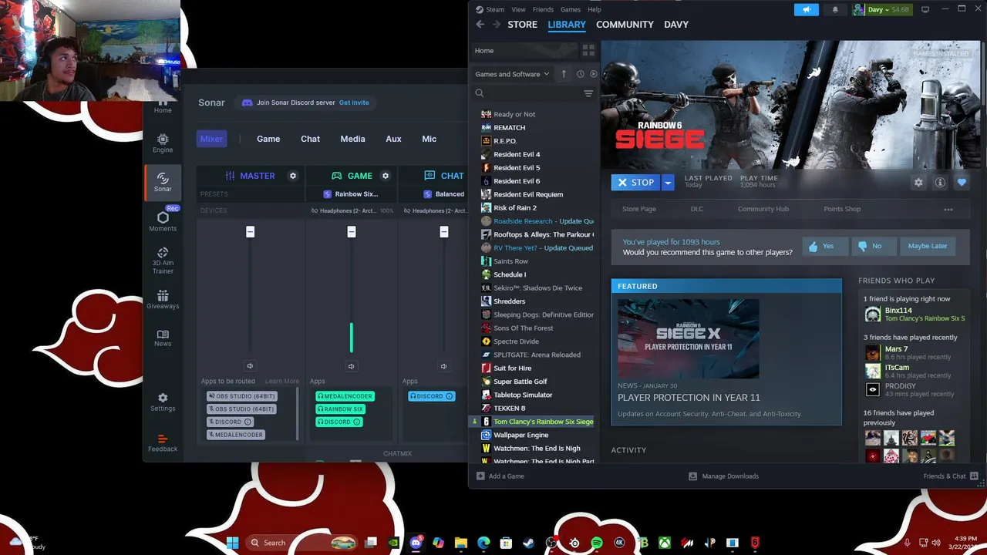Image resolution: width=987 pixels, height=555 pixels.
Task: Open Rainbow Six Siege game info
Action: coord(940,183)
